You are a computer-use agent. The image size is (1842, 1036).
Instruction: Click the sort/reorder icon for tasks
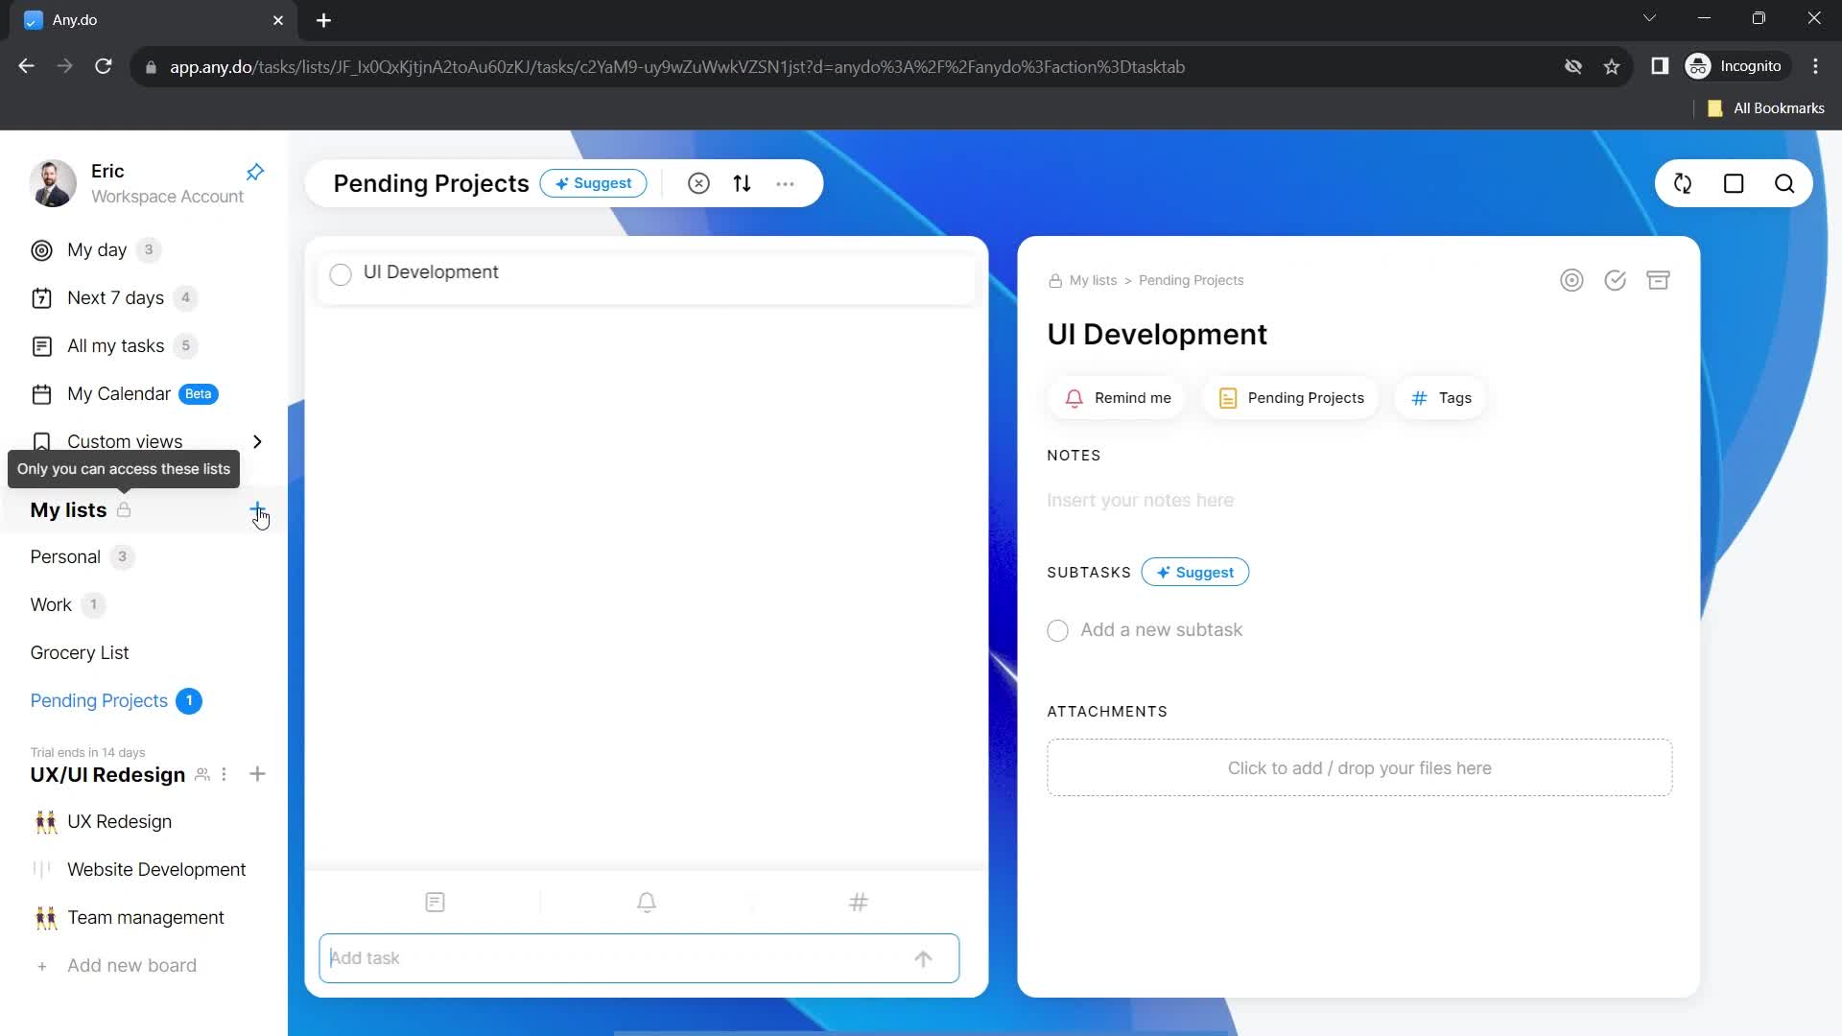coord(742,183)
